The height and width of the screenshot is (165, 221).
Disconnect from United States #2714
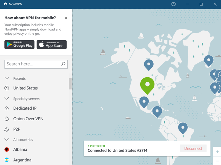coord(193,148)
